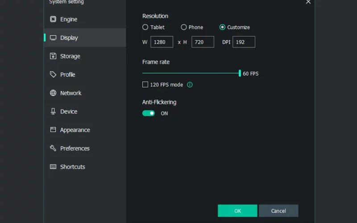Screen dimensions: 357x223
Task: Click the Profile tag icon
Action: [53, 74]
